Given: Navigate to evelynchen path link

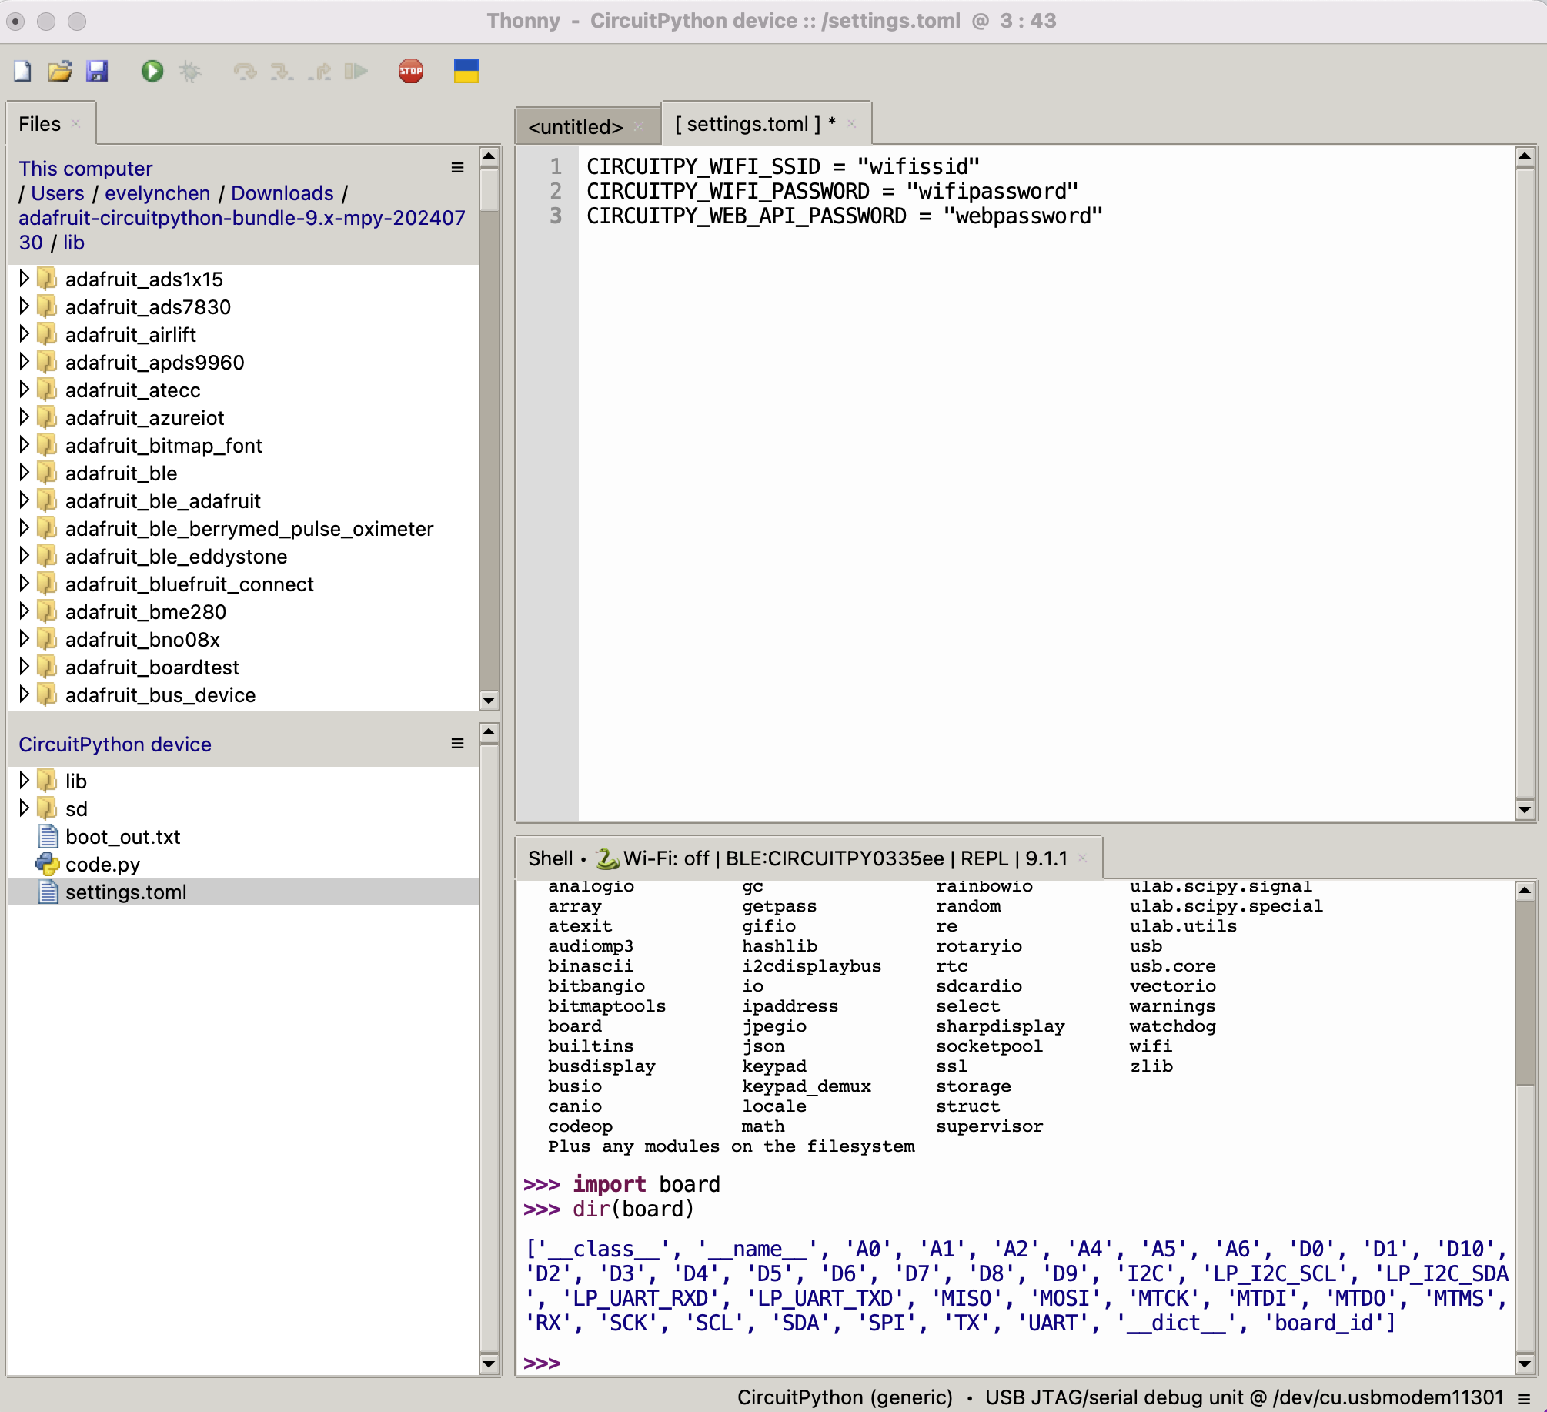Looking at the screenshot, I should coord(158,193).
